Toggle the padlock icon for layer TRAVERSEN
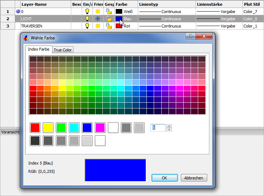 [108, 26]
